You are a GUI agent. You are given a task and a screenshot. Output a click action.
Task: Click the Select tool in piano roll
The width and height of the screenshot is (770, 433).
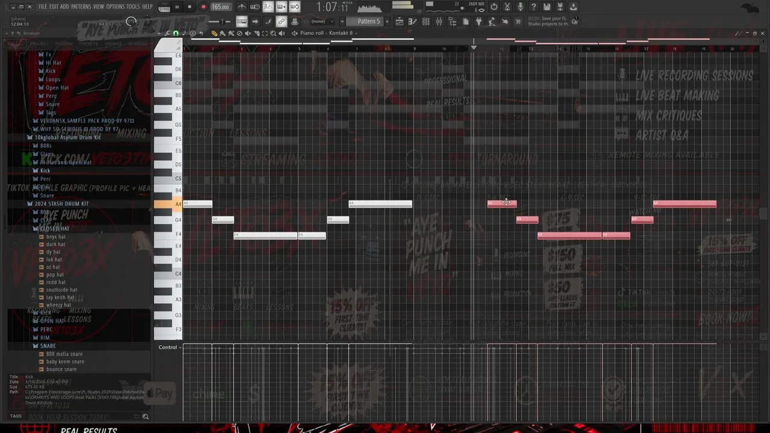point(265,34)
